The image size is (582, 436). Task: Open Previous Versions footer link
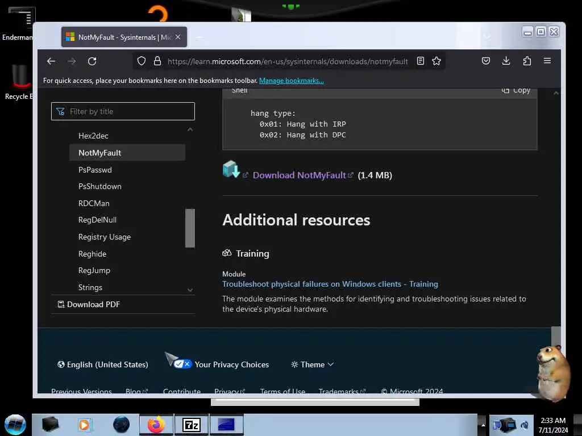(x=81, y=391)
